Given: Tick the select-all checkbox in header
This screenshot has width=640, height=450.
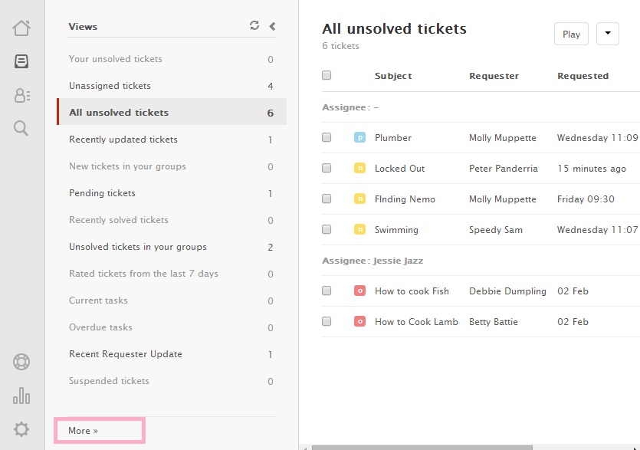Looking at the screenshot, I should pos(327,75).
